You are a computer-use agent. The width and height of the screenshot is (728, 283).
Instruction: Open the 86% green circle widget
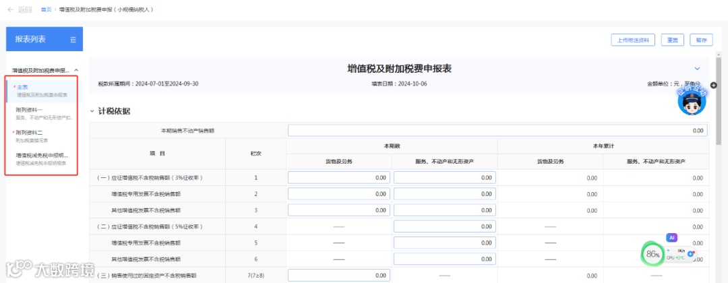click(x=653, y=254)
